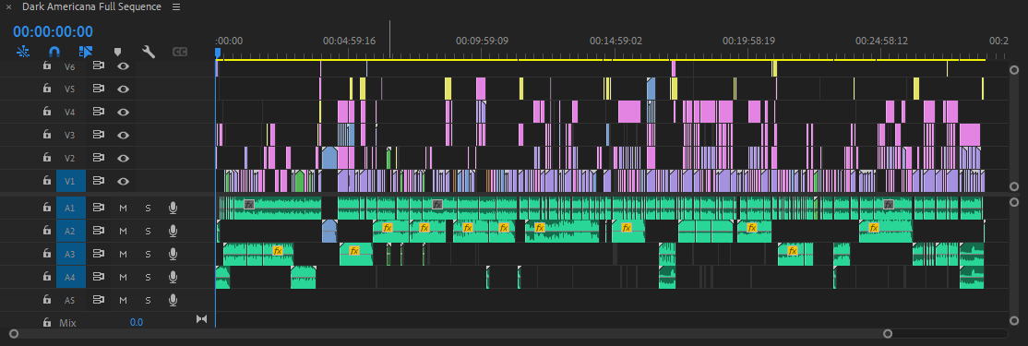Hide track V3 with eye icon
Image resolution: width=1028 pixels, height=346 pixels.
pyautogui.click(x=123, y=135)
